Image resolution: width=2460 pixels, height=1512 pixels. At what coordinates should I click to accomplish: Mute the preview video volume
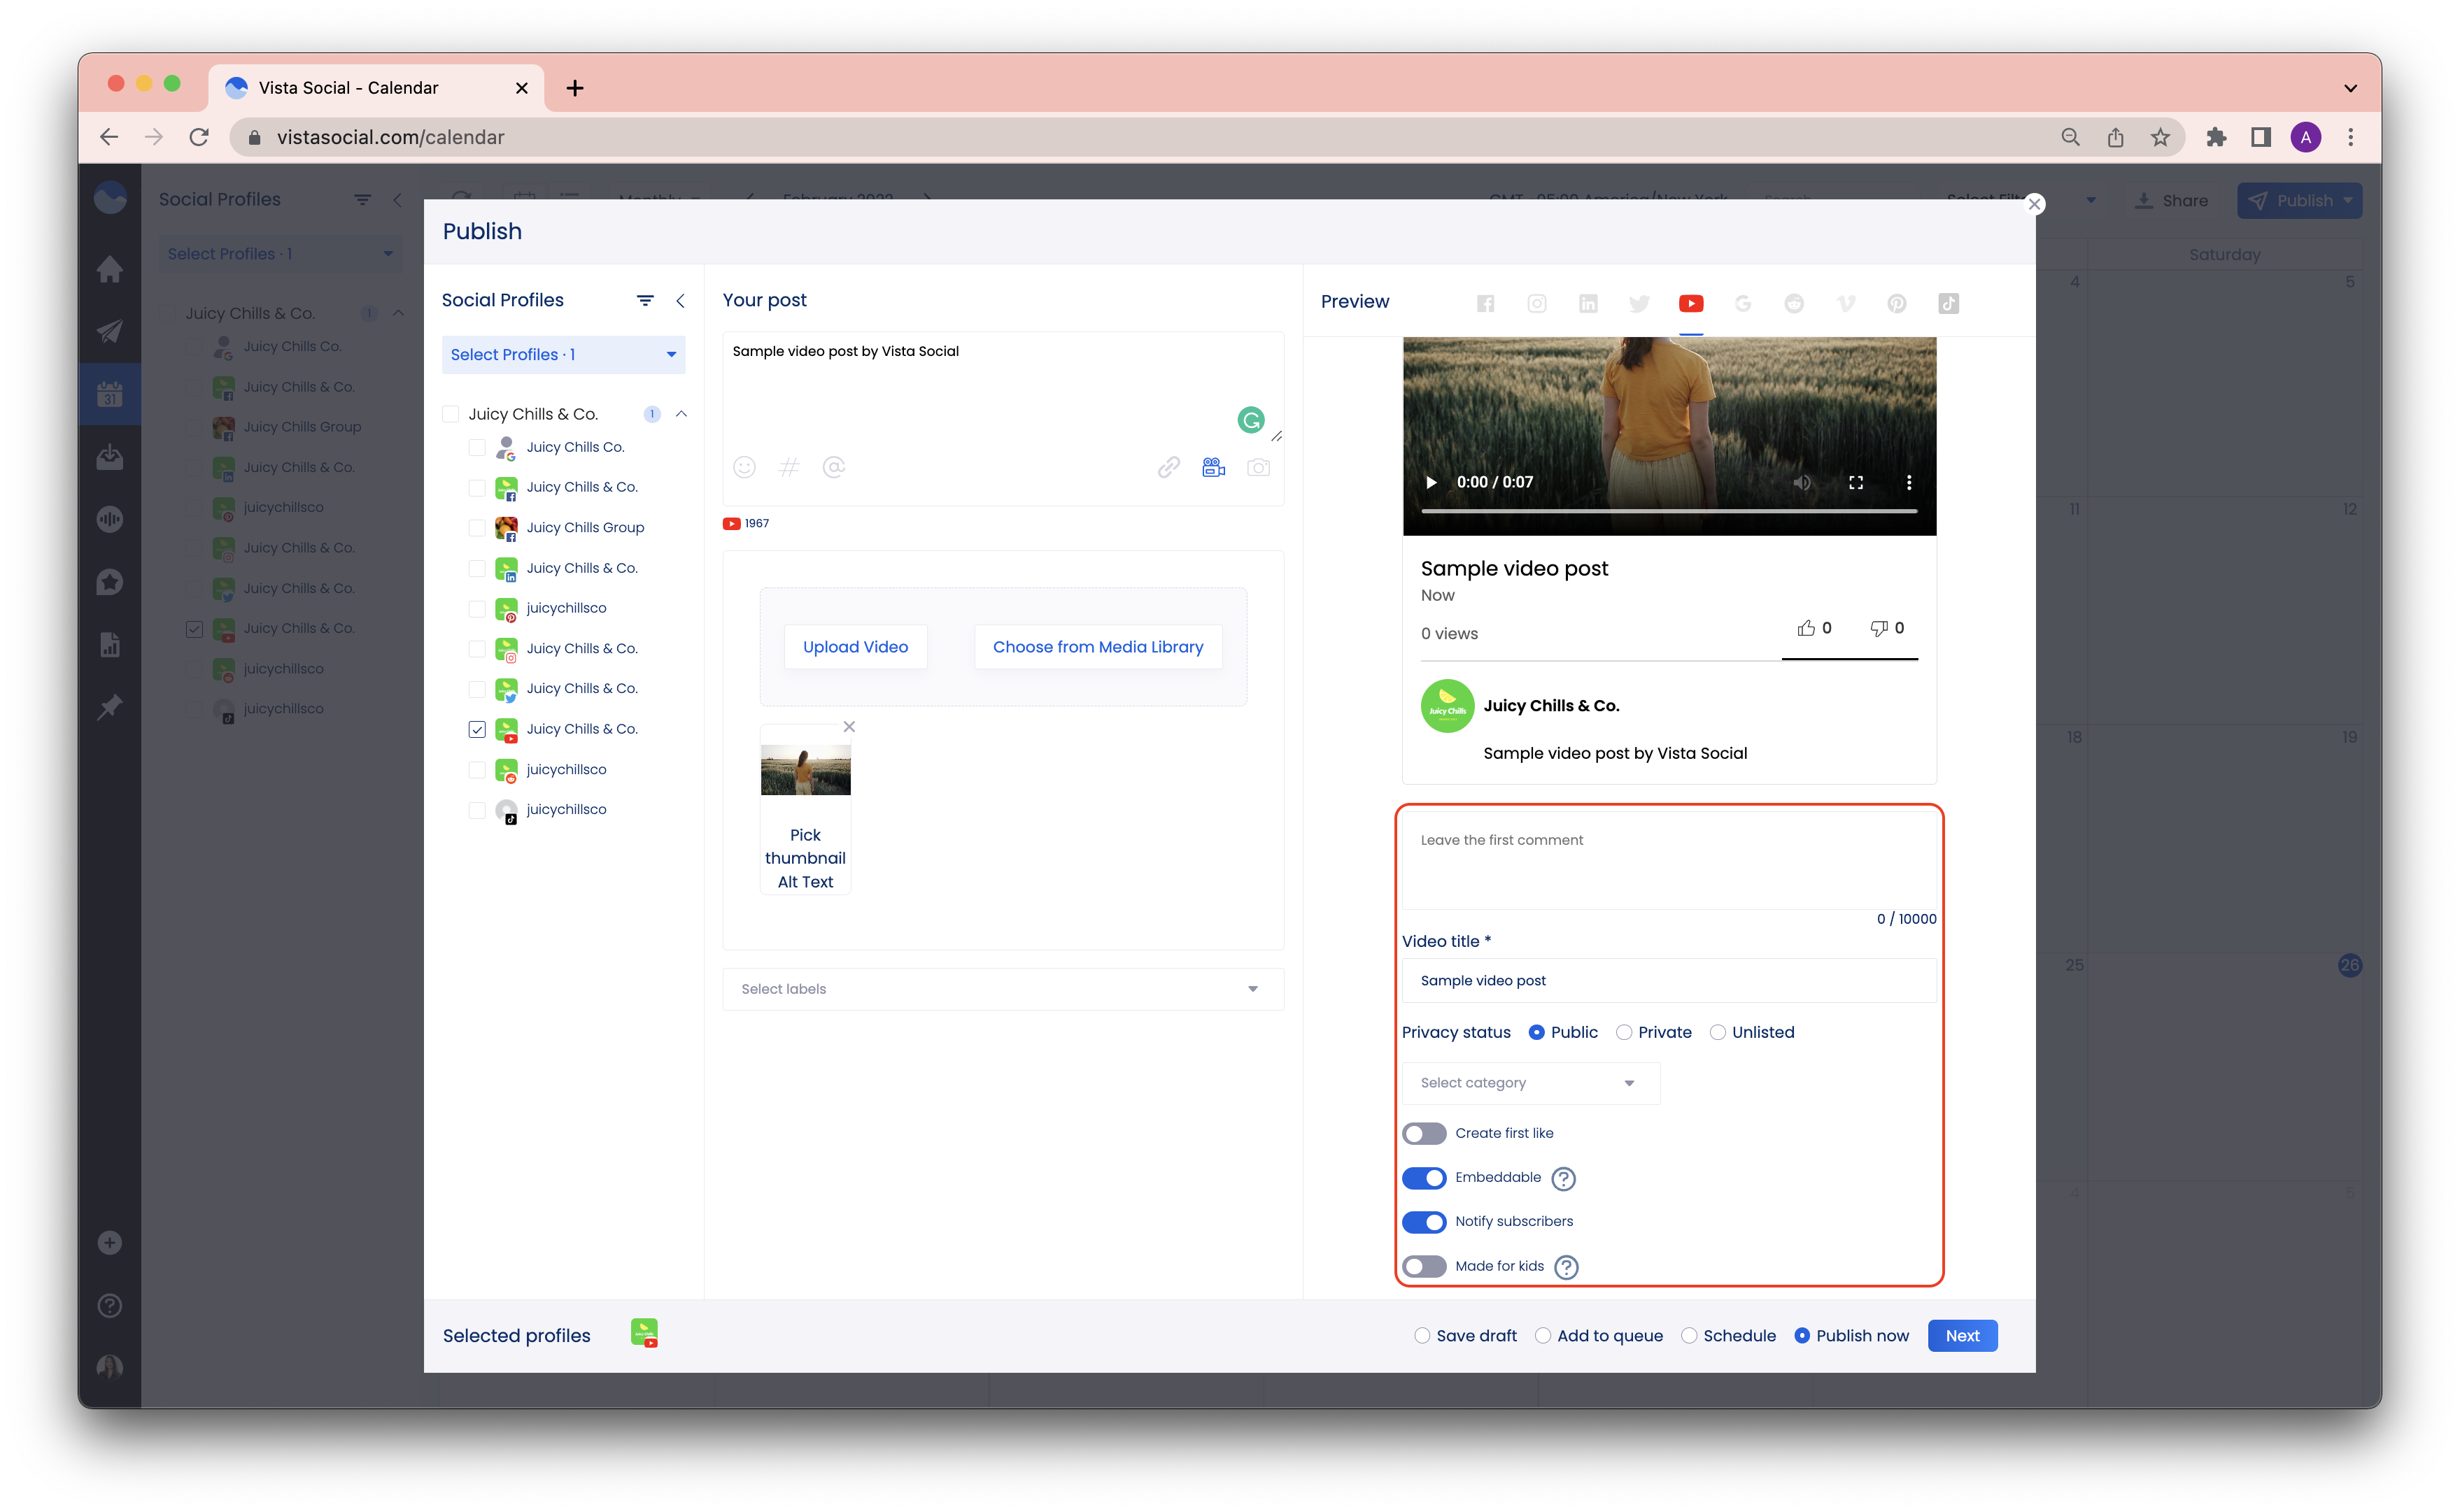pos(1801,482)
